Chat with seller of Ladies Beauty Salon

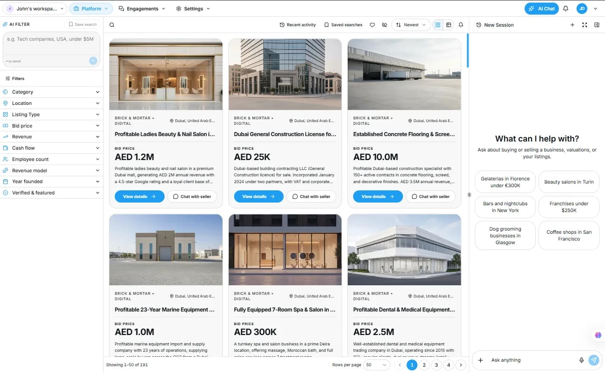click(x=192, y=197)
